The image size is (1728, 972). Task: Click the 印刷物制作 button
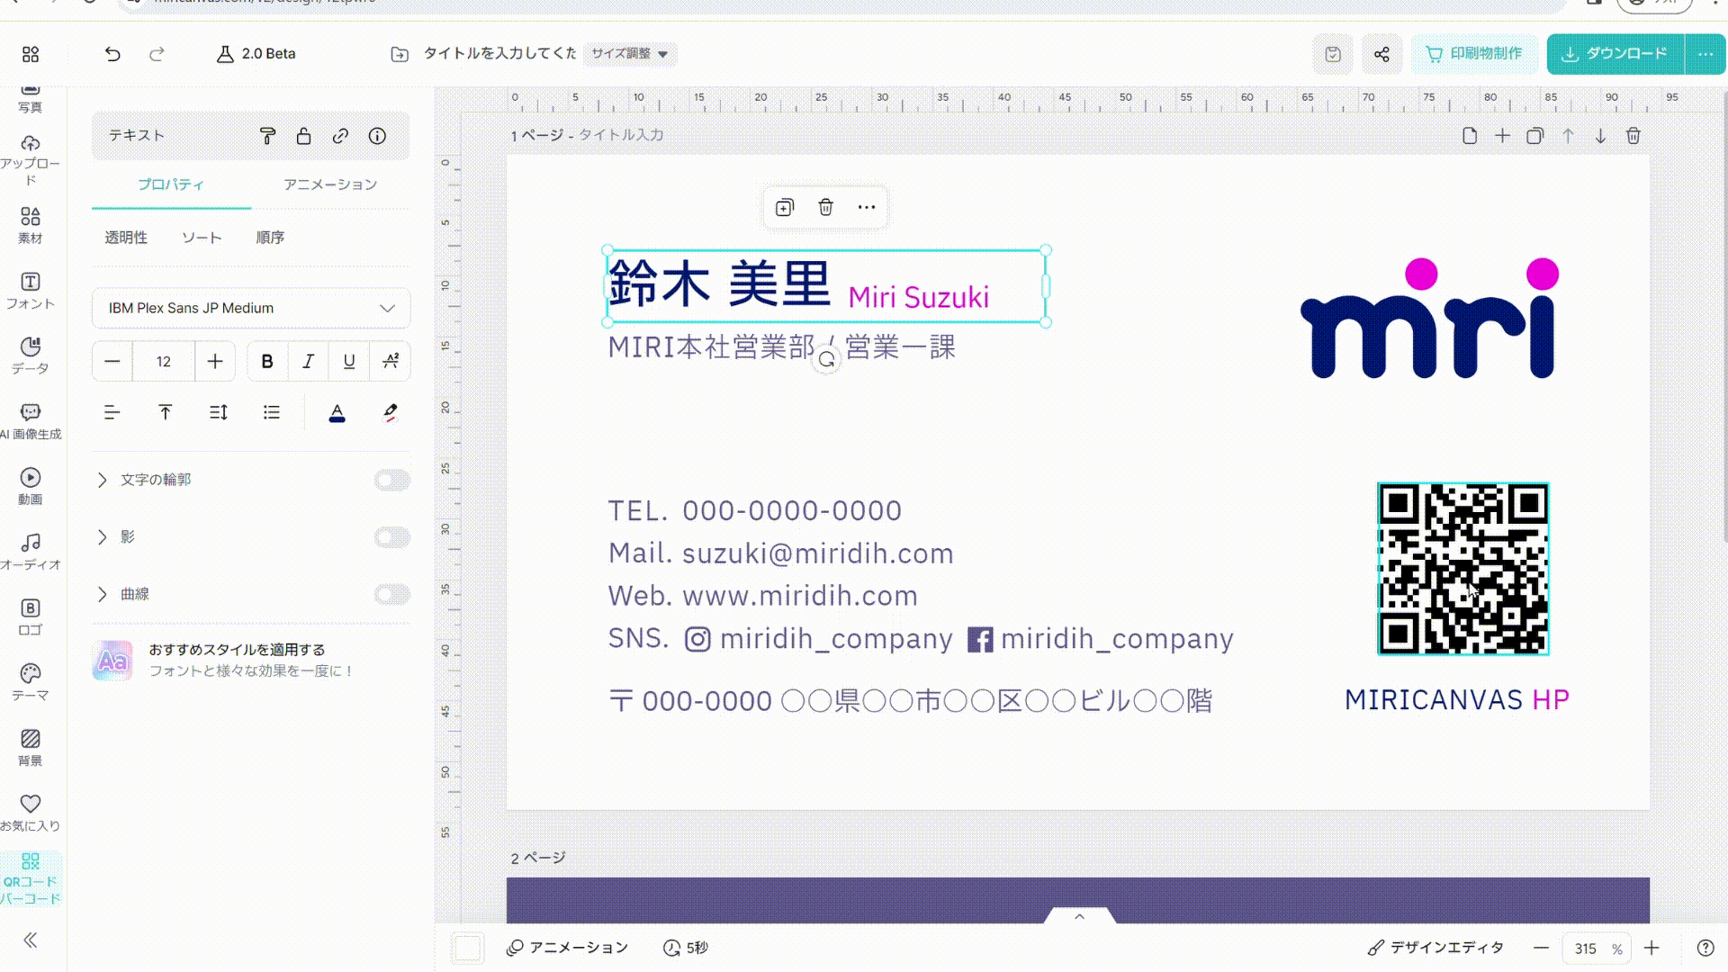click(x=1475, y=54)
